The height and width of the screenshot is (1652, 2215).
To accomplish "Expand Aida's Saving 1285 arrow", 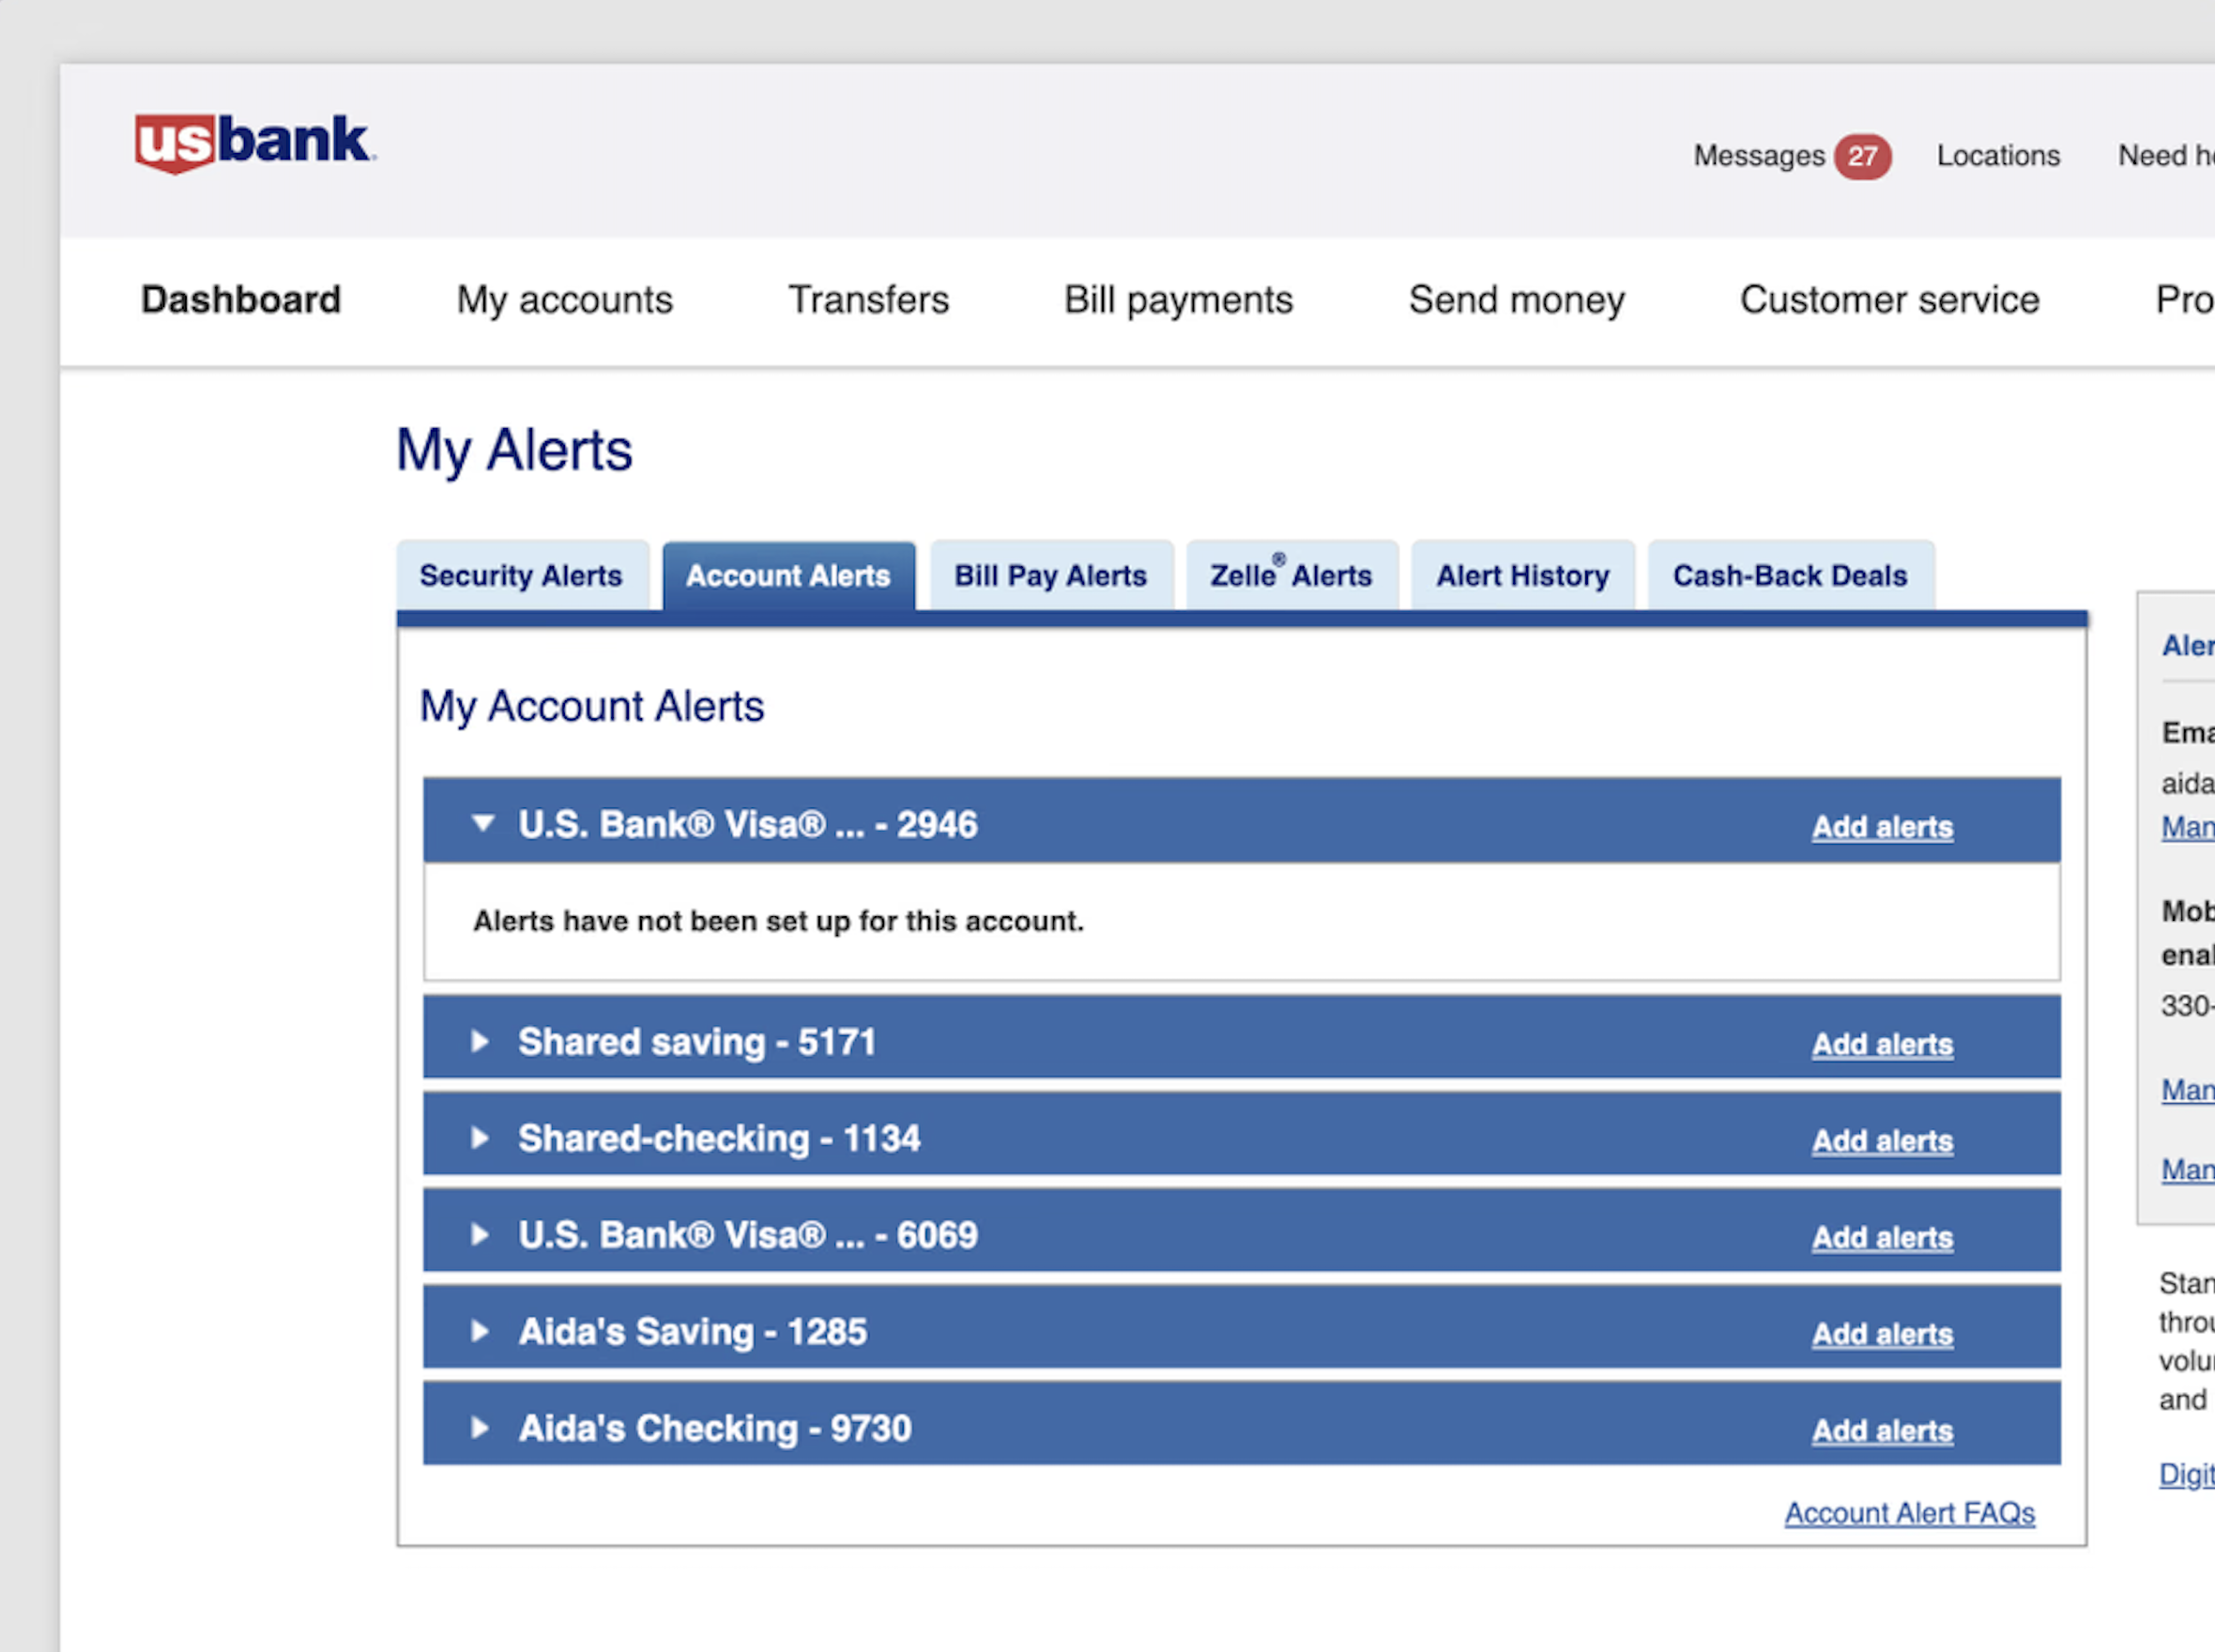I will pos(480,1330).
